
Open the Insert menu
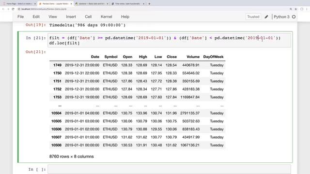click(x=71, y=17)
